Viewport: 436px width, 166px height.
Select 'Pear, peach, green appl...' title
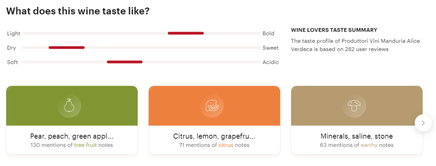72,136
